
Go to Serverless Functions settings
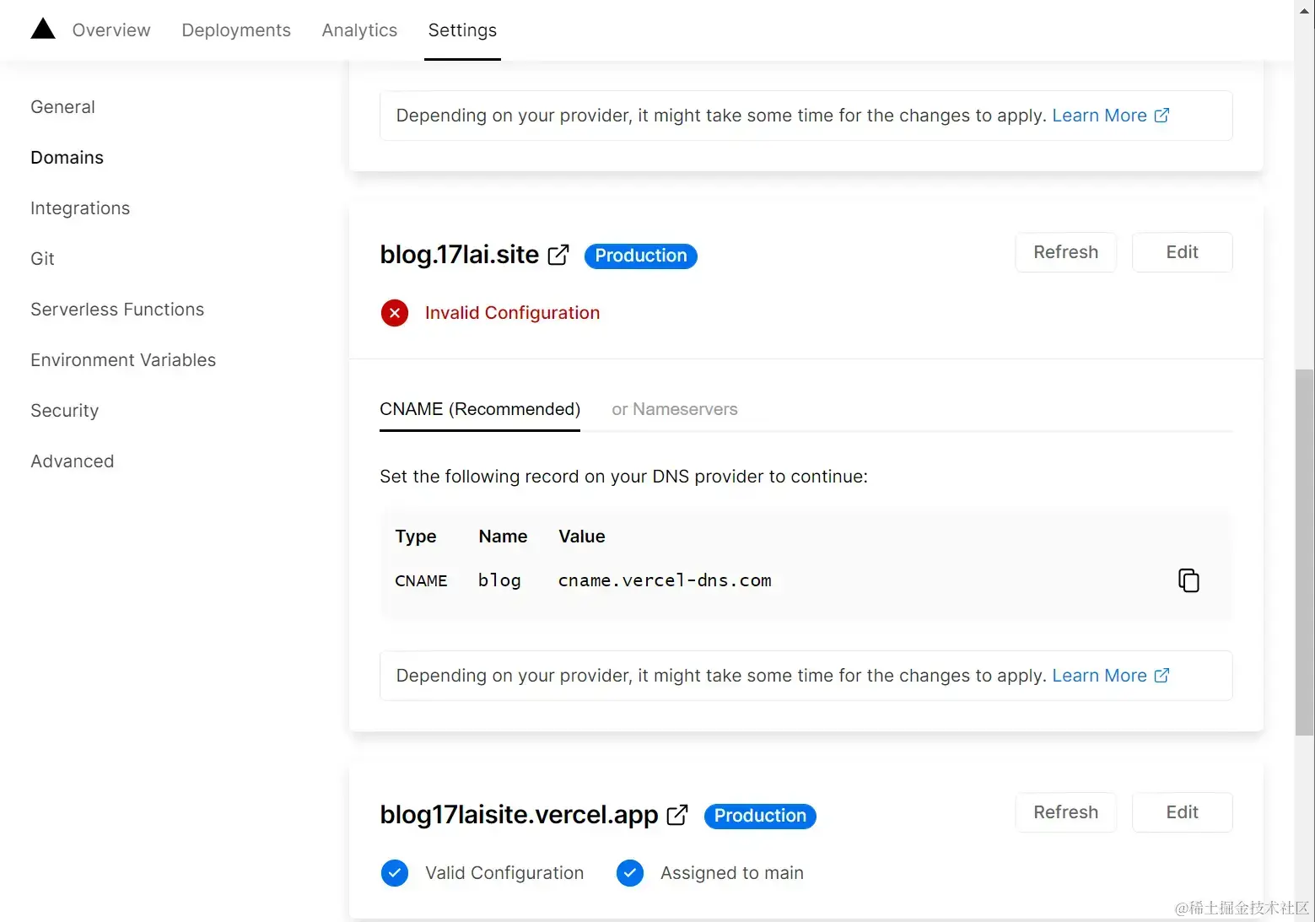point(117,310)
